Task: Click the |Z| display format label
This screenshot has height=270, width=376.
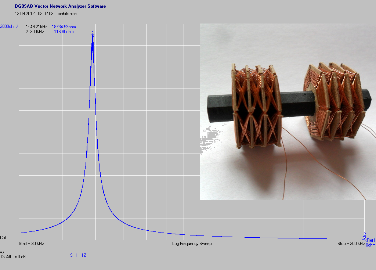Action: pos(85,255)
